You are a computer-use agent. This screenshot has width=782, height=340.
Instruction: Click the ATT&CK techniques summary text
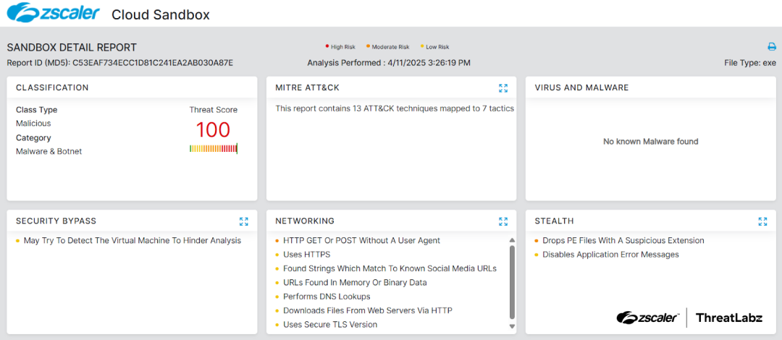pyautogui.click(x=395, y=109)
